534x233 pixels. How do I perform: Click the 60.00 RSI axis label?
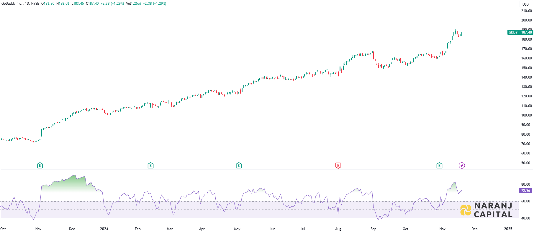point(525,201)
